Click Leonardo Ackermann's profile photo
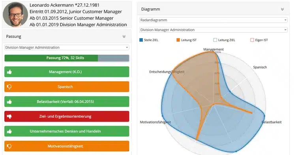The image size is (294, 155). tap(15, 15)
